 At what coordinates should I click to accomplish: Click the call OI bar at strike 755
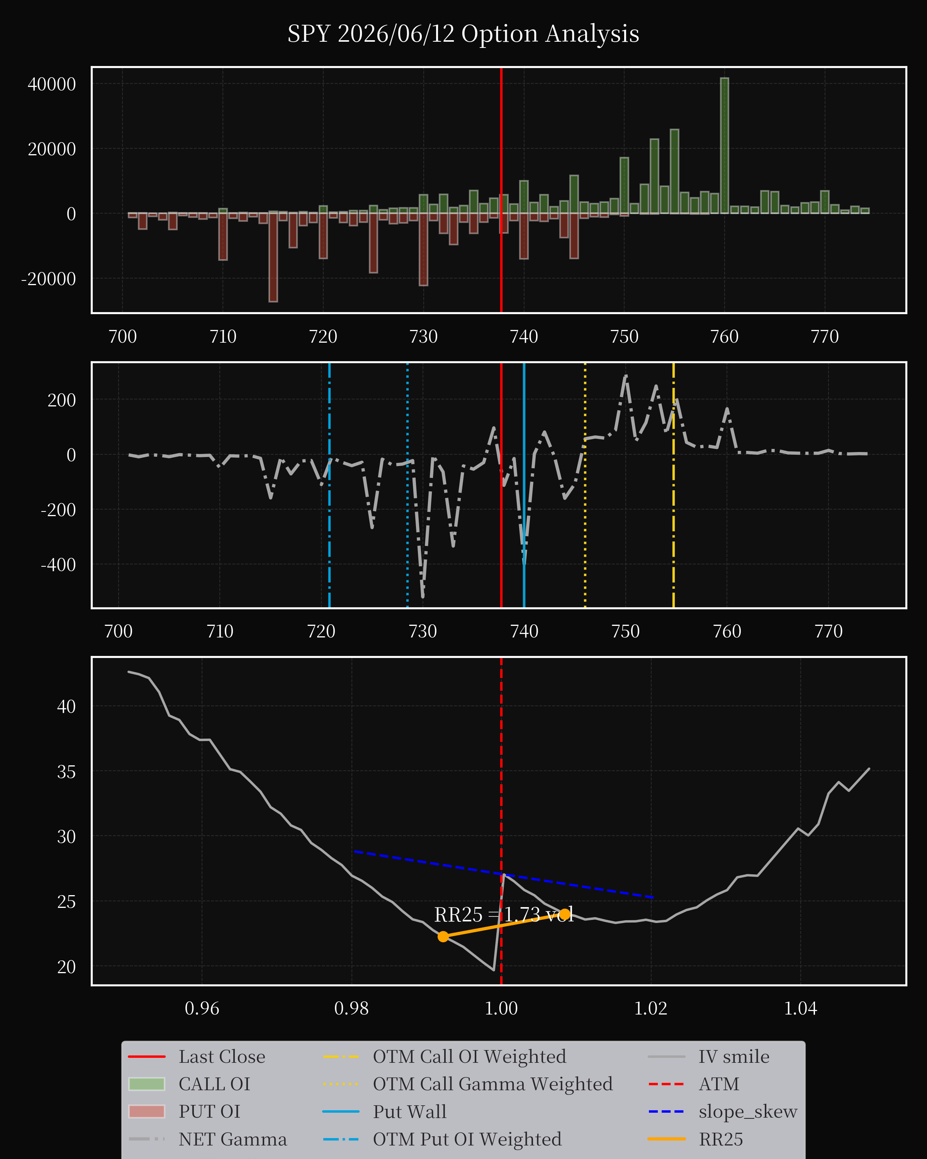coord(674,172)
